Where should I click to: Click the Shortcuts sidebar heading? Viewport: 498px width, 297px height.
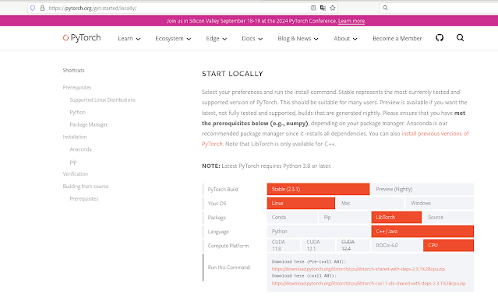pos(73,71)
